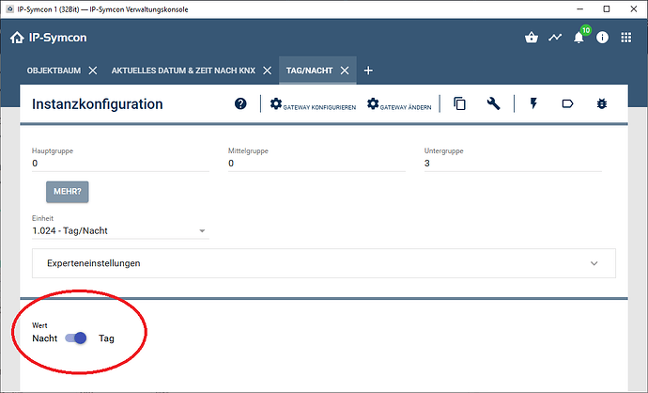
Task: Expand the Experteneinstellungen section
Action: pos(324,263)
